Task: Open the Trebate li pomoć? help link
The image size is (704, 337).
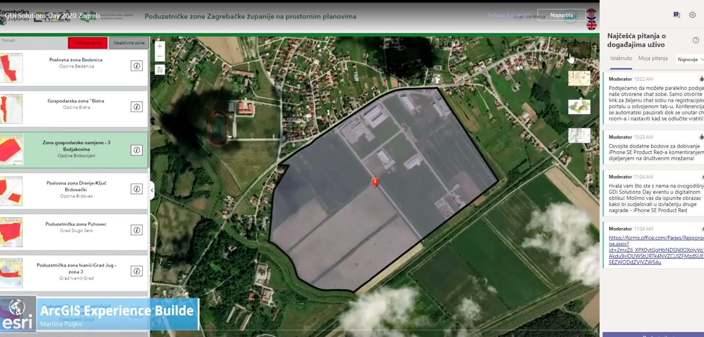Action: pyautogui.click(x=508, y=15)
